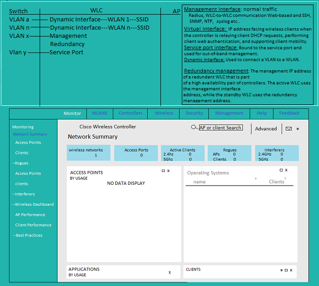
Task: Click the NO DATA DISPLAY text
Action: (126, 183)
